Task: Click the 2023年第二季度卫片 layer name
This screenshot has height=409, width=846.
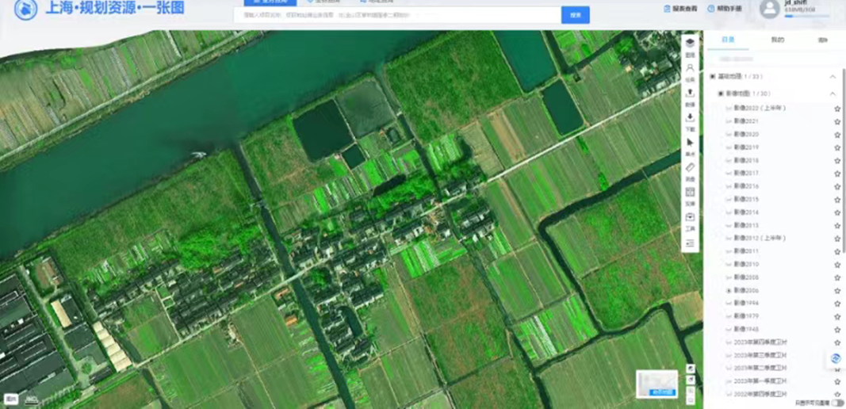Action: [x=760, y=369]
